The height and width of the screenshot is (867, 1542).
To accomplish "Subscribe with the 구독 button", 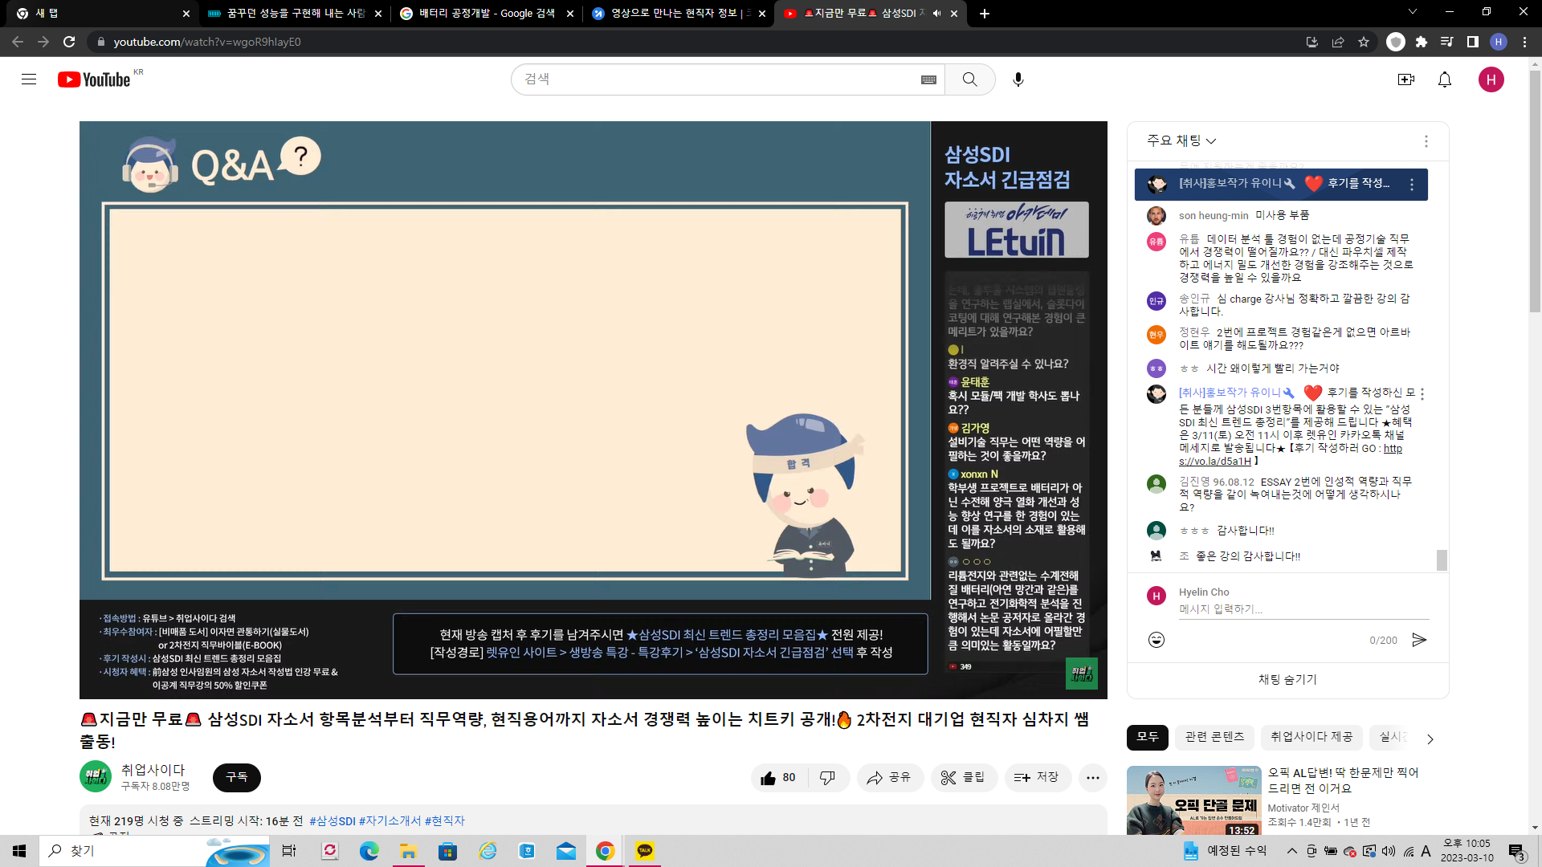I will [x=237, y=778].
